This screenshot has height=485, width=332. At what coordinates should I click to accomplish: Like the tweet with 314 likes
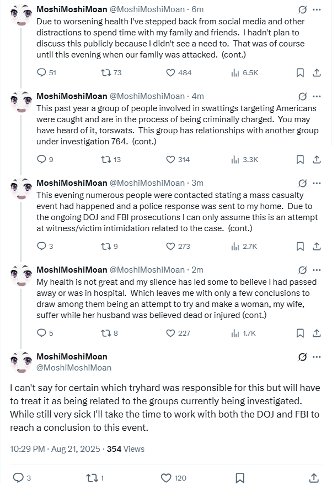(170, 159)
